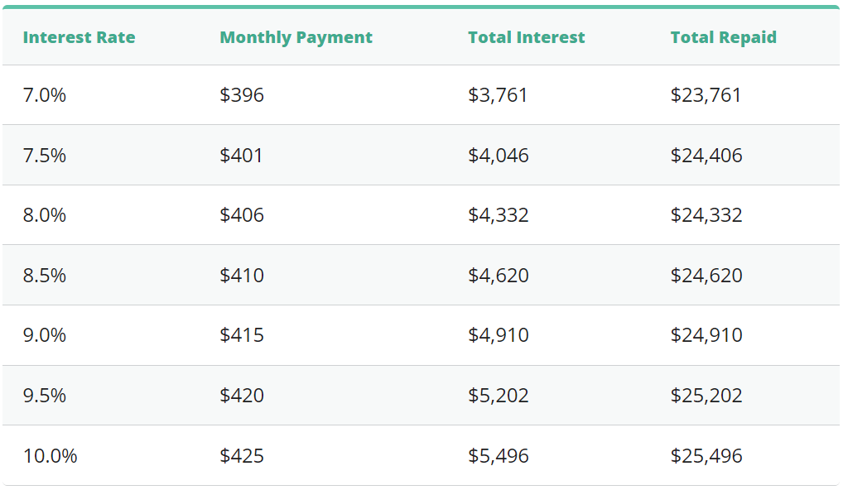Click the $3,761 total interest value

498,95
